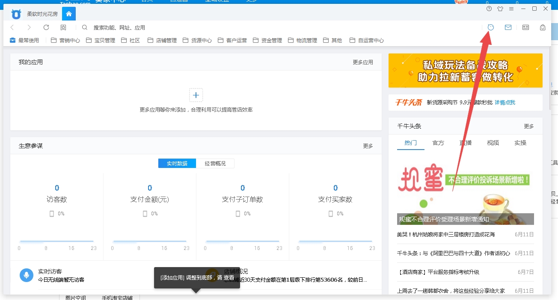This screenshot has width=558, height=300.
Task: Click the round face chat icon in toolbar
Action: tap(491, 27)
